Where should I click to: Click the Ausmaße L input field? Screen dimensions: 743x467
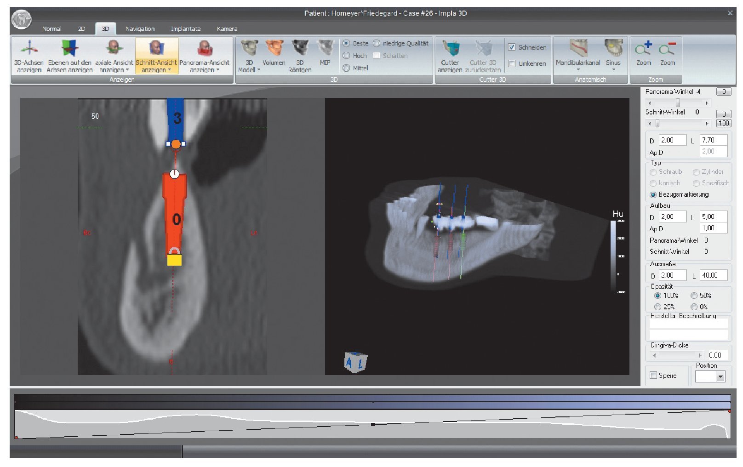coord(714,275)
